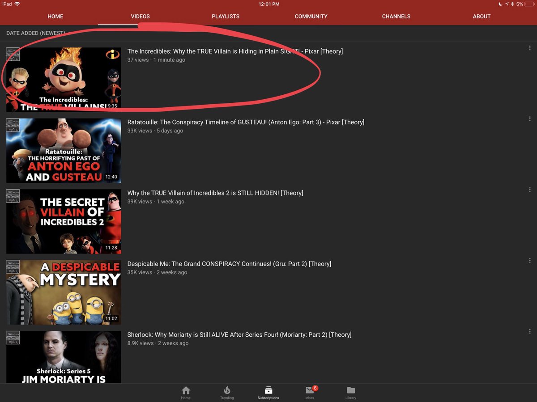Play the Incredibles TRUE VILLAINS thumbnail
Image resolution: width=537 pixels, height=402 pixels.
(x=64, y=80)
